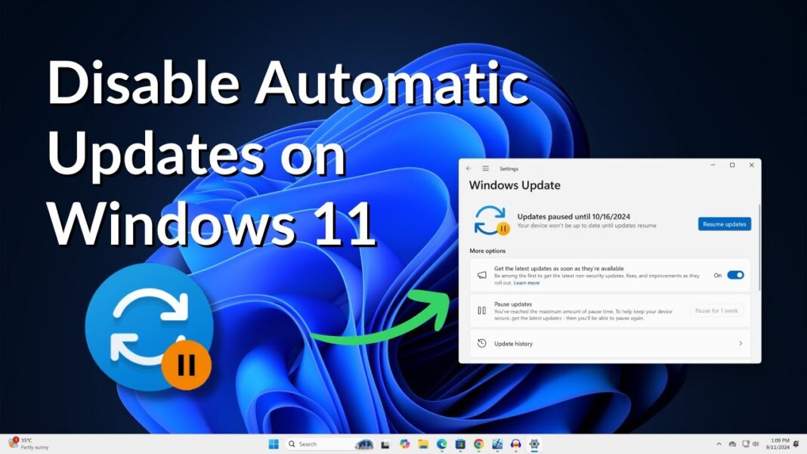Click the Resume updates button

click(724, 224)
